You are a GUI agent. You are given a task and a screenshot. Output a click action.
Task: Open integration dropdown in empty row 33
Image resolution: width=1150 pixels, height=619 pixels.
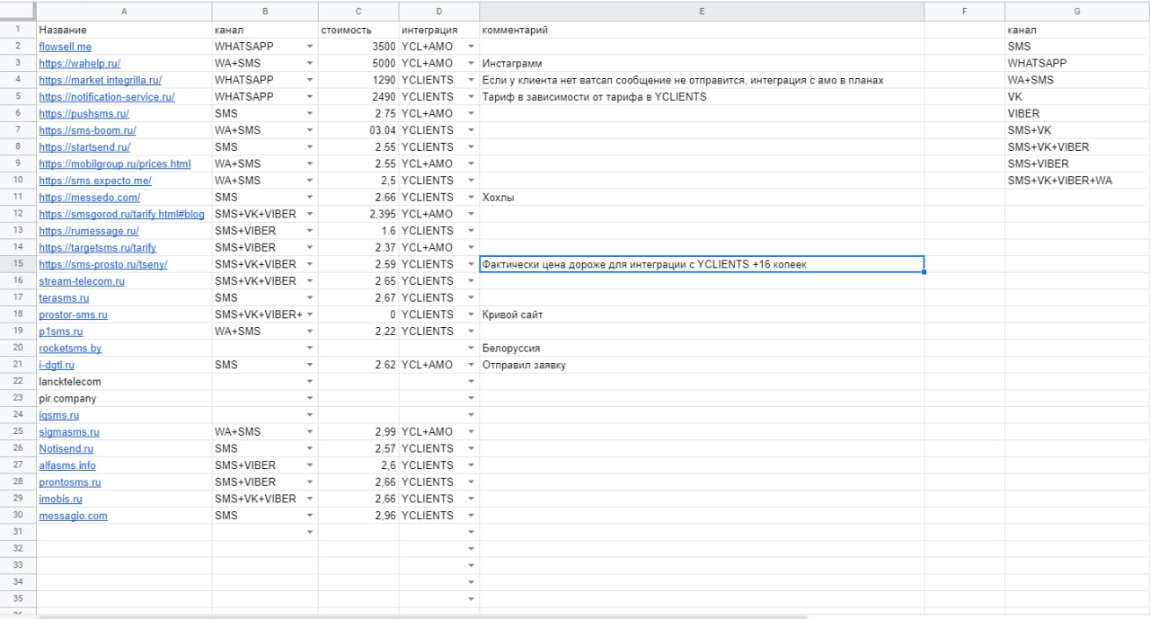click(x=471, y=566)
